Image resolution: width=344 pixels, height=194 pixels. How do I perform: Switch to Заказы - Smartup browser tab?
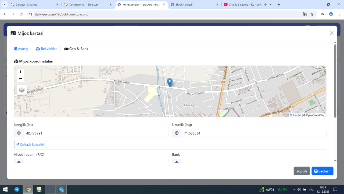(x=34, y=5)
